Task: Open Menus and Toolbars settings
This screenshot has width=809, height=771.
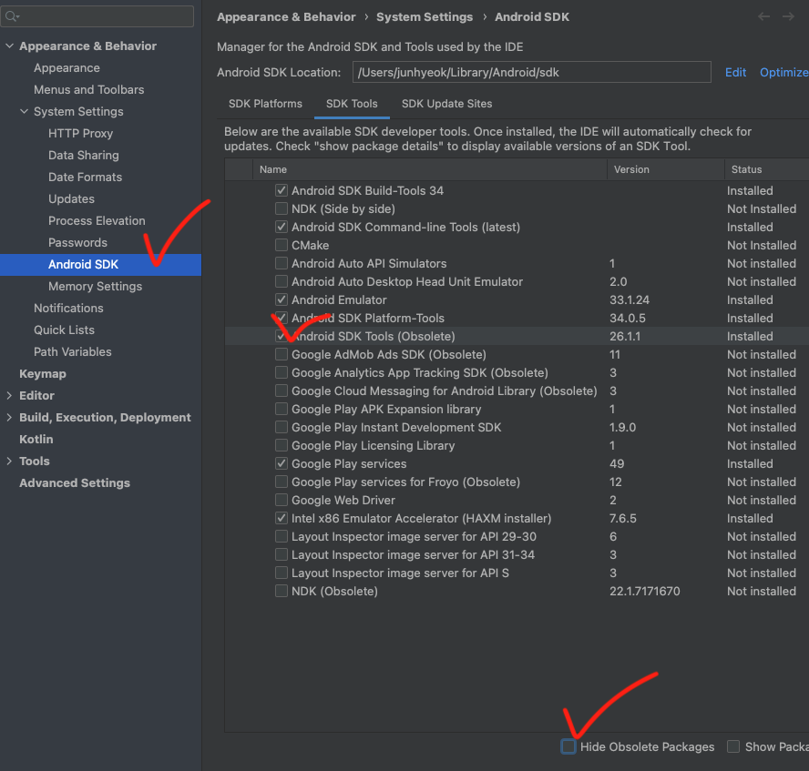Action: tap(88, 90)
